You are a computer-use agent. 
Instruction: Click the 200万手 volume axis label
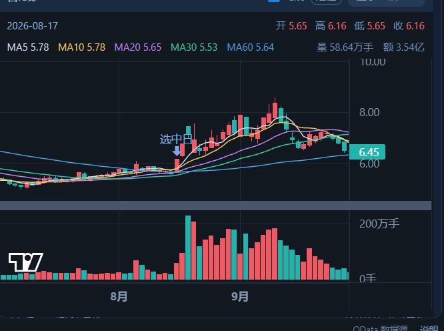pyautogui.click(x=379, y=224)
